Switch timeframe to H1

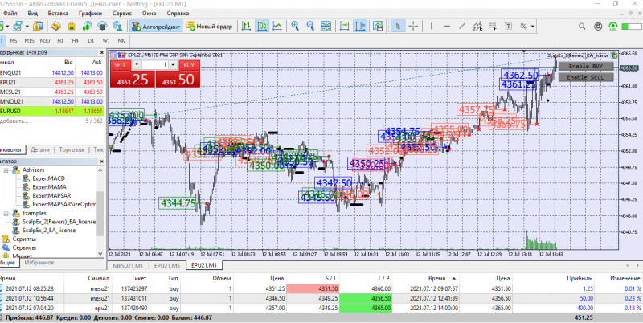(60, 41)
